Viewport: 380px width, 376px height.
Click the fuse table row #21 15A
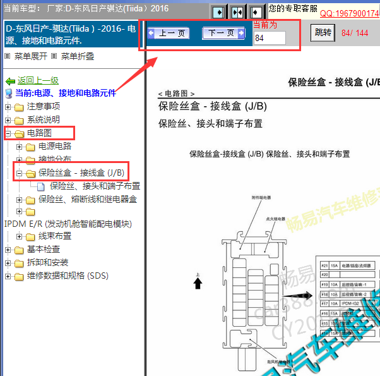348,265
